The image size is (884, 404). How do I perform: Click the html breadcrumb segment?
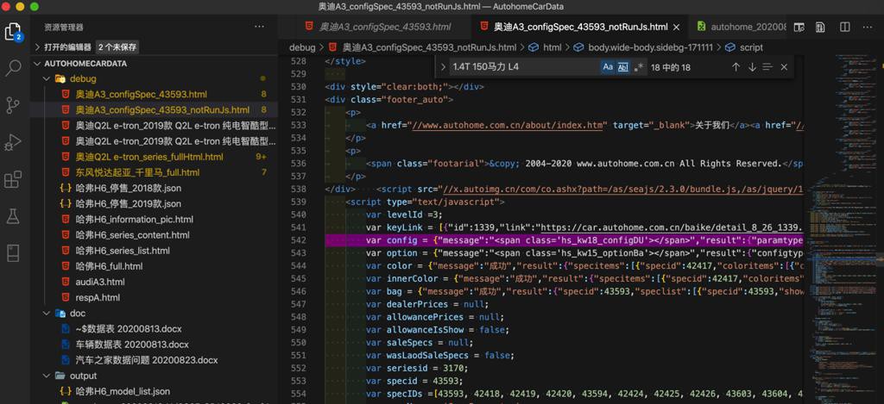546,48
